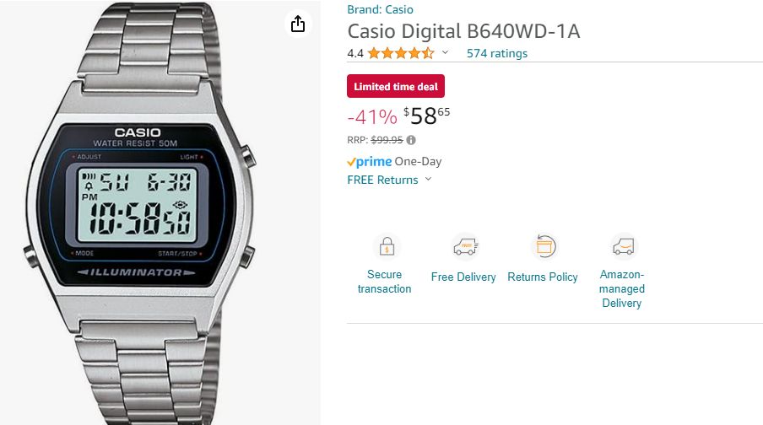Screen dimensions: 763x425
Task: Click the star rating graphic
Action: [401, 53]
